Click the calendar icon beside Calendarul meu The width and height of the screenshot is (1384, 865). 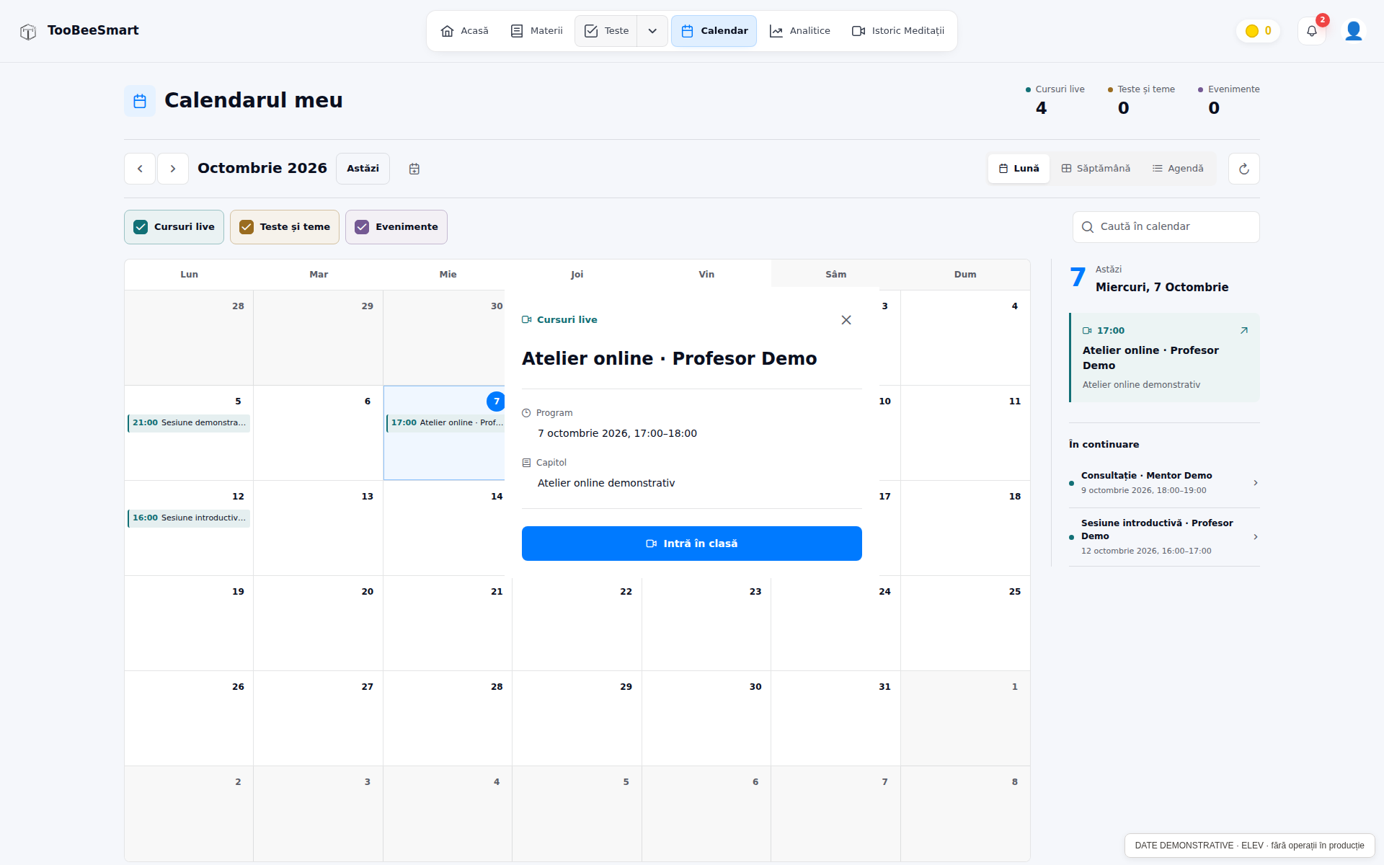tap(140, 101)
